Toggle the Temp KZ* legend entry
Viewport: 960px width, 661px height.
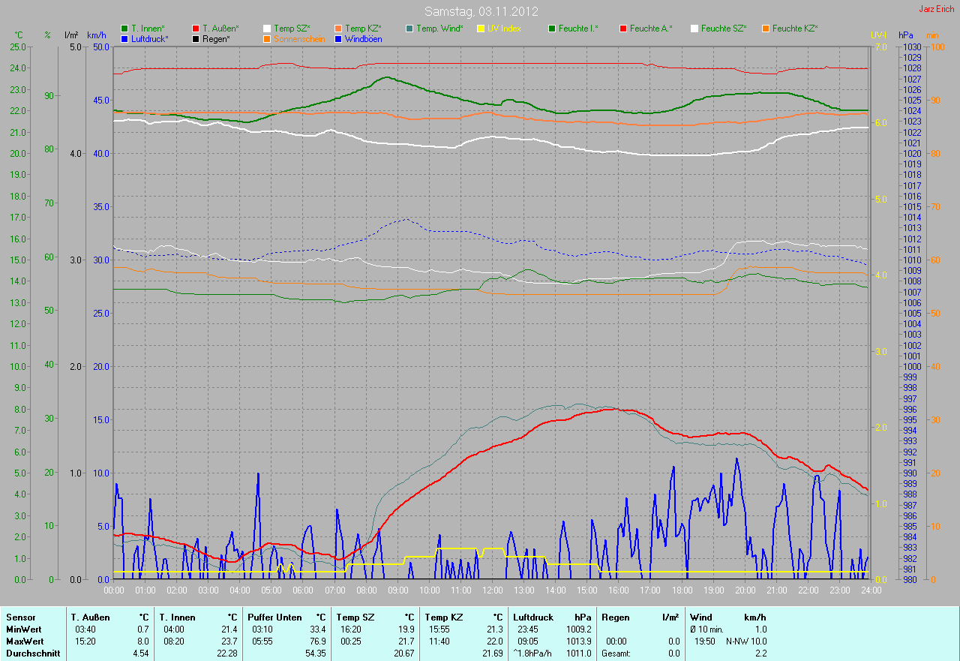363,29
